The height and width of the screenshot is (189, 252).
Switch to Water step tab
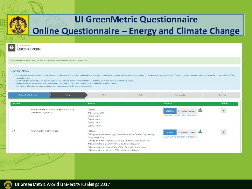(x=141, y=95)
